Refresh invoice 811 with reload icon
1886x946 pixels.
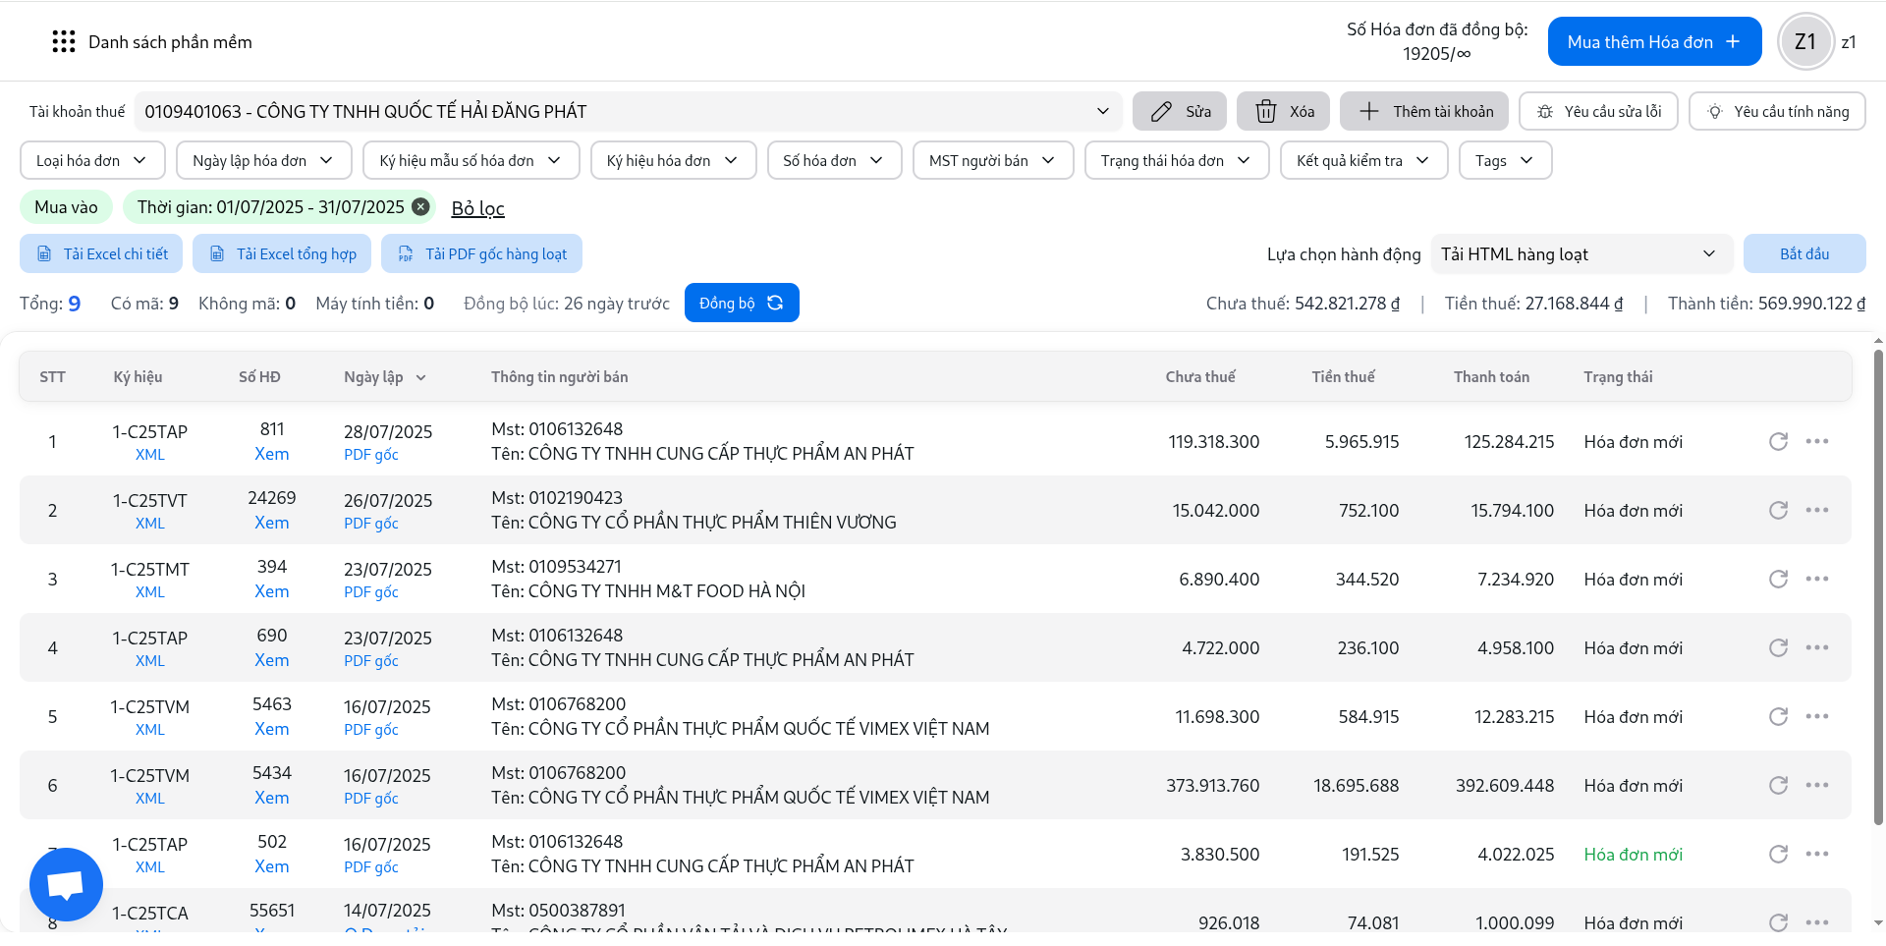1778,441
